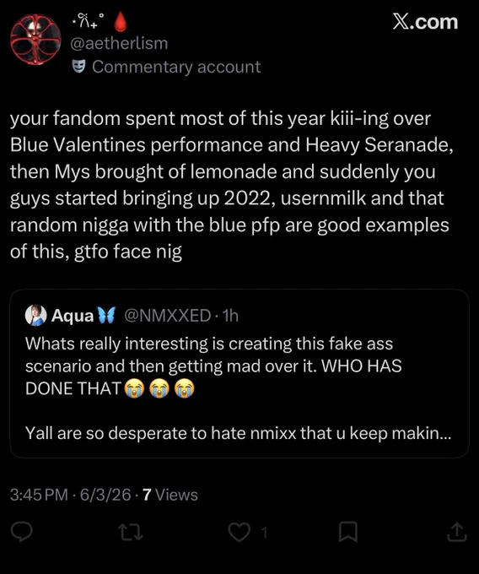Click the main post text body
This screenshot has height=574, width=479.
click(x=231, y=185)
